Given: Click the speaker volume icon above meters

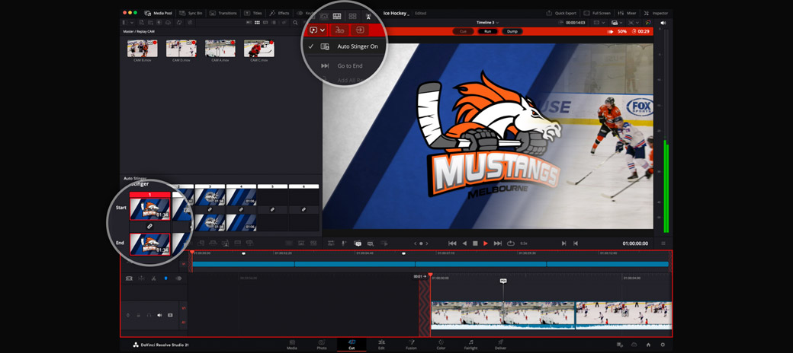Looking at the screenshot, I should click(663, 23).
